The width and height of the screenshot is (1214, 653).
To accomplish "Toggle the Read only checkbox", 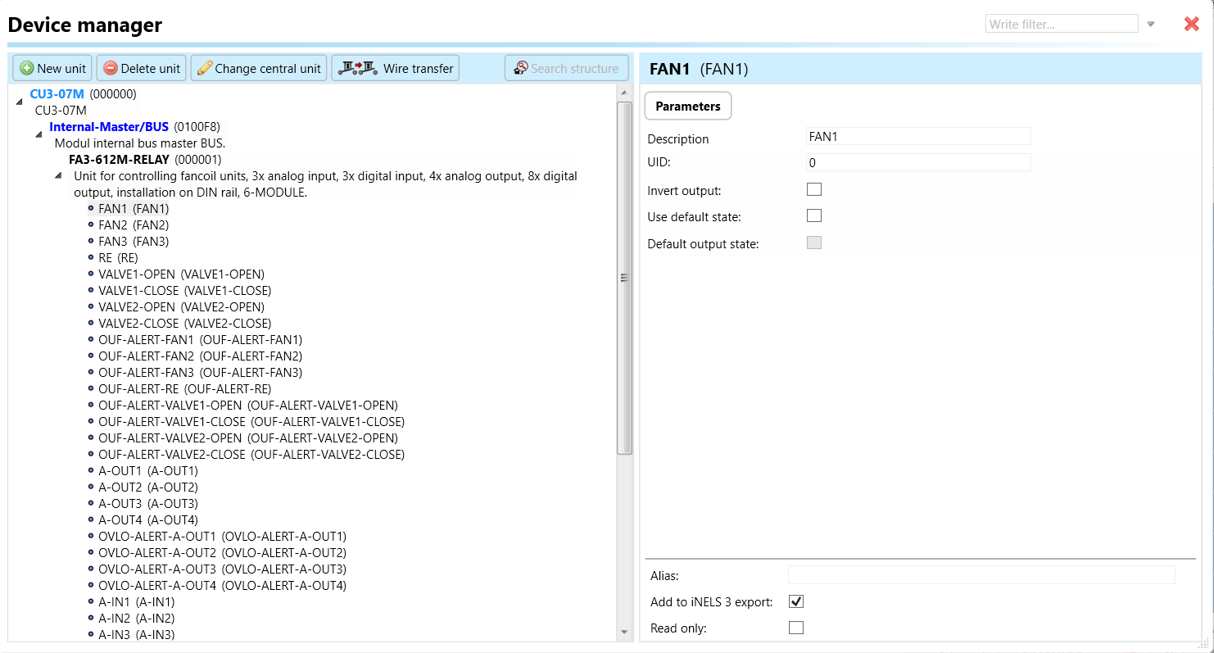I will [x=795, y=628].
